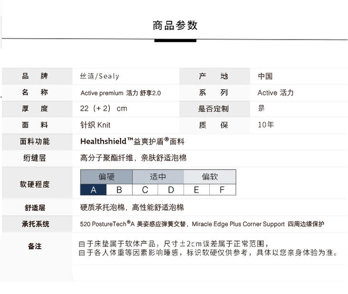Select series value Active 活力
Viewport: 348px width, 294px height.
[x=276, y=93]
